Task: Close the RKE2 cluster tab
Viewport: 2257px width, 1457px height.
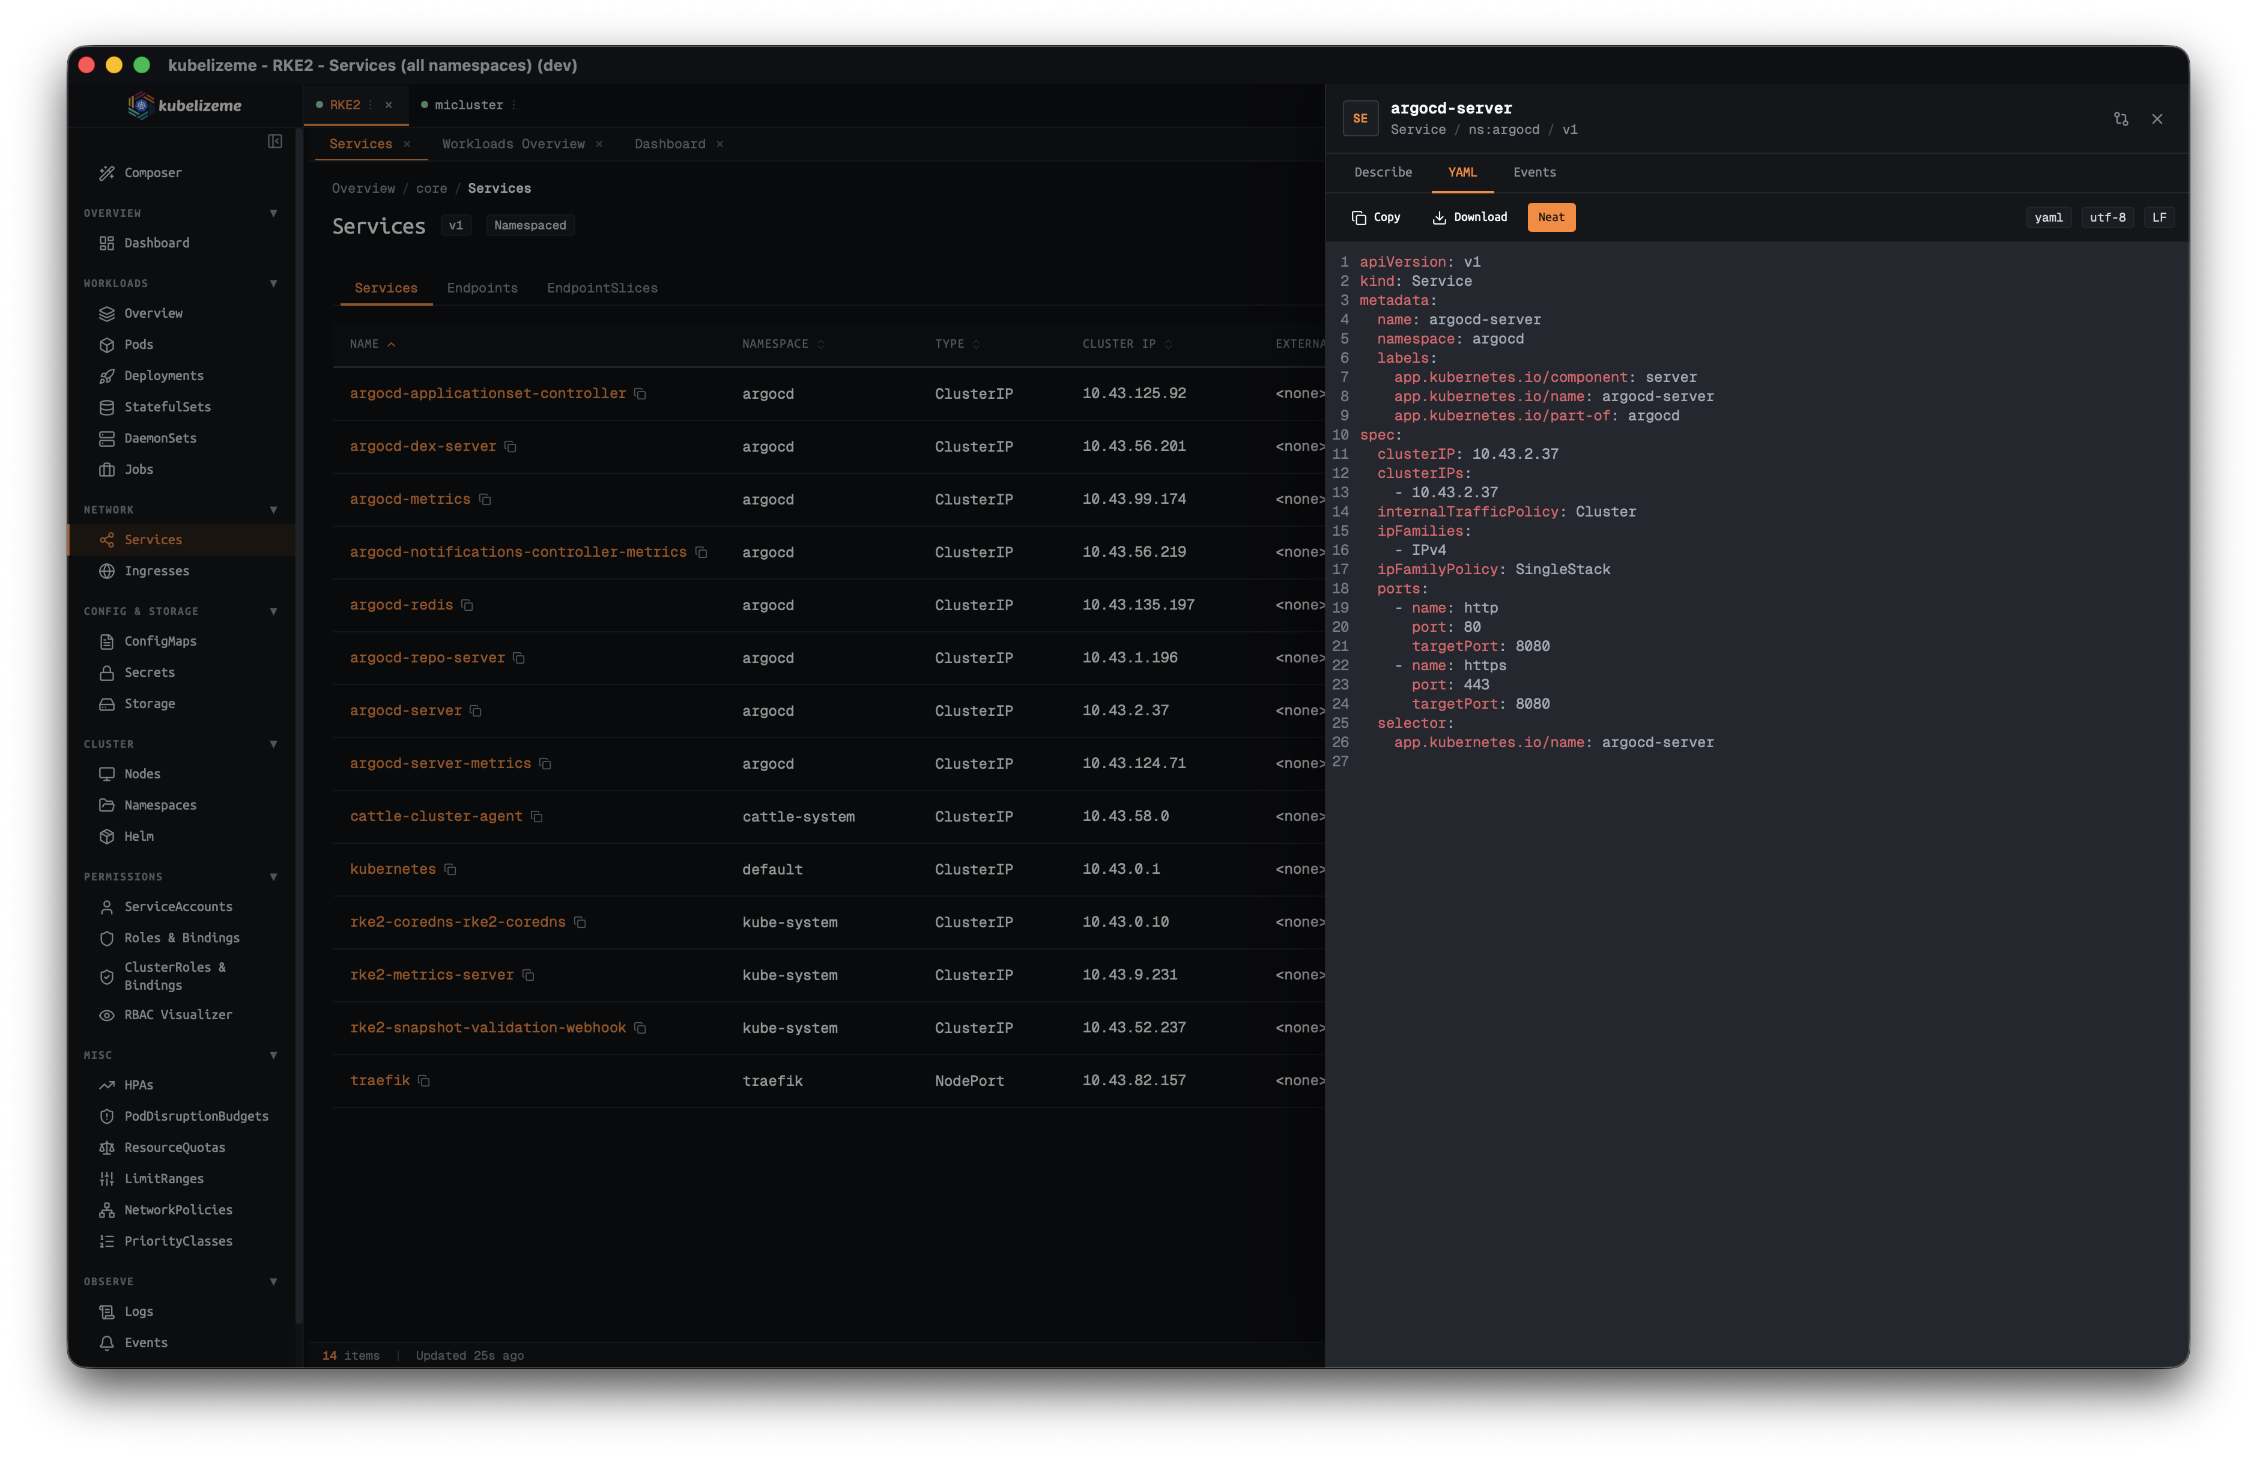Action: point(389,105)
